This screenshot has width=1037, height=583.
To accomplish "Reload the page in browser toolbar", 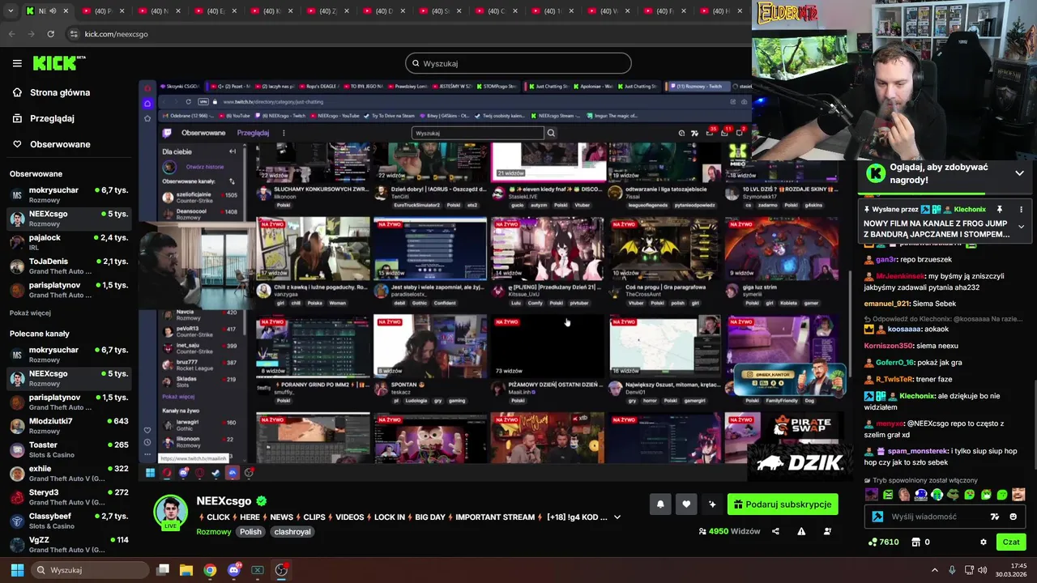I will point(50,34).
